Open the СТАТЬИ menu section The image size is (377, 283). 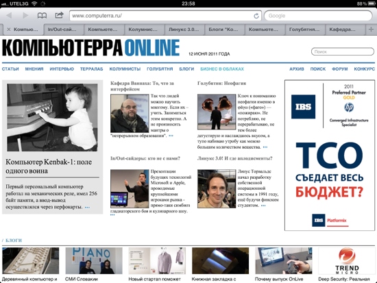[x=10, y=69]
